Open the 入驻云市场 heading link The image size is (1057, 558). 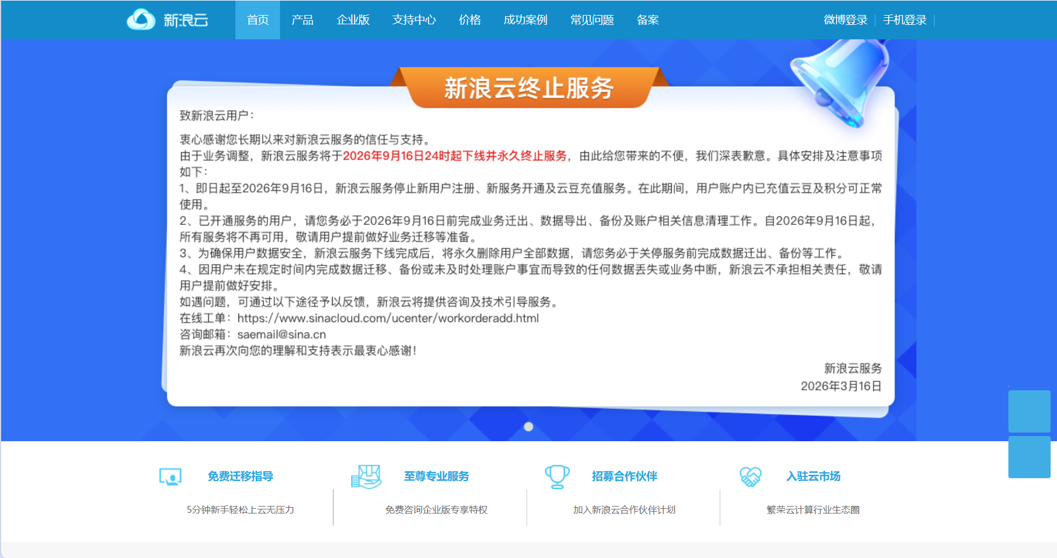click(813, 476)
